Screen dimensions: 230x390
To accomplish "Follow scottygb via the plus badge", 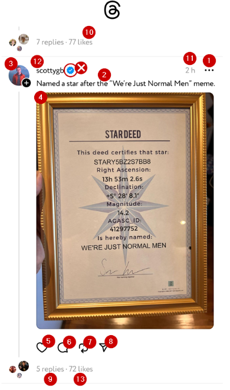I will click(x=27, y=83).
